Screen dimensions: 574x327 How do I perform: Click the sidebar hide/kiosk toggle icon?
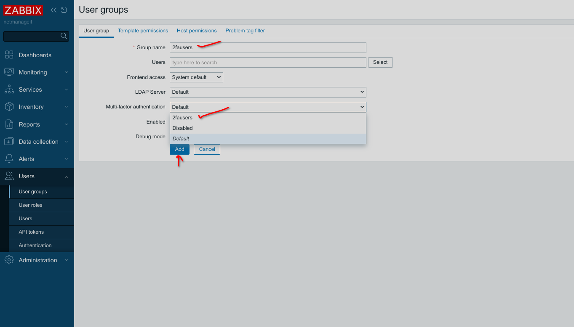click(64, 10)
